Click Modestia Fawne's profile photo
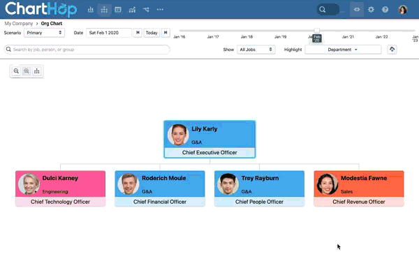 point(328,184)
